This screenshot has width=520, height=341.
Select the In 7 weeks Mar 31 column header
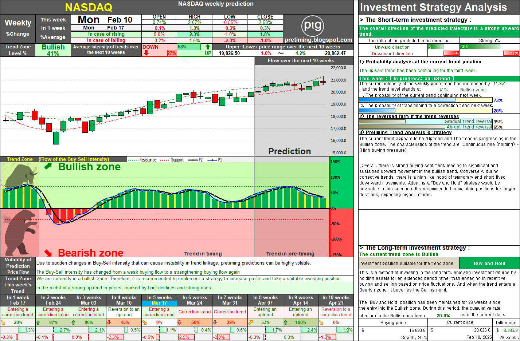click(x=230, y=300)
